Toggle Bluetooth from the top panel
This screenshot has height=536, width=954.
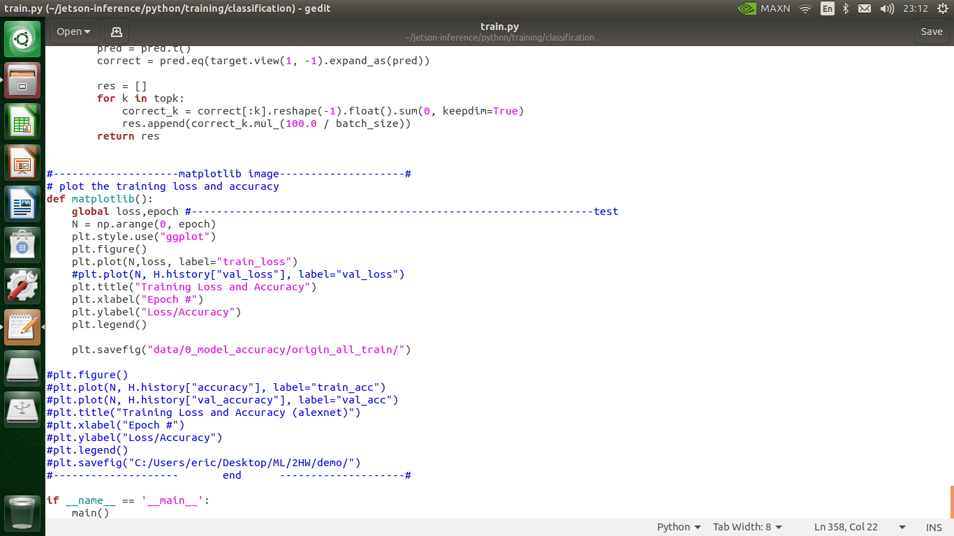[x=844, y=8]
